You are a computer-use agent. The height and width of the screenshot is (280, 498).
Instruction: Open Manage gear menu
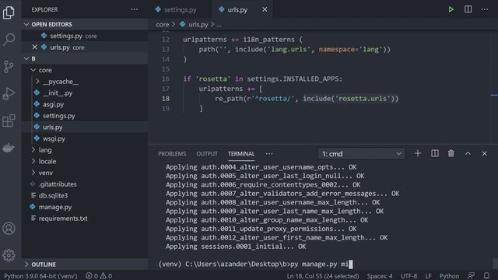coord(9,255)
